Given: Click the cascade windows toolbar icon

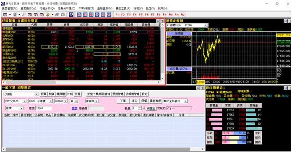Looking at the screenshot, I should pyautogui.click(x=57, y=15).
